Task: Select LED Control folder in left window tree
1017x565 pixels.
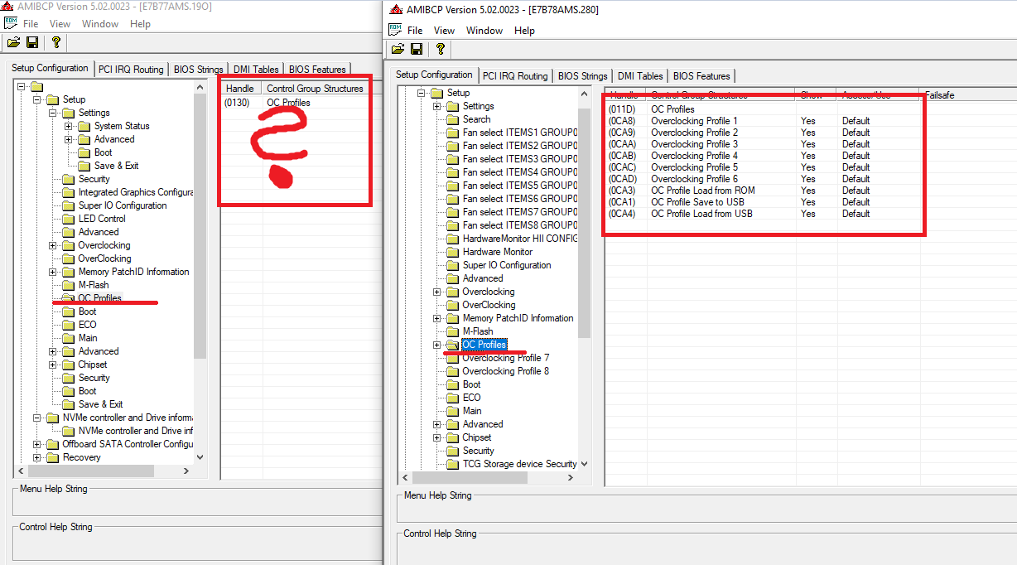Action: [102, 219]
